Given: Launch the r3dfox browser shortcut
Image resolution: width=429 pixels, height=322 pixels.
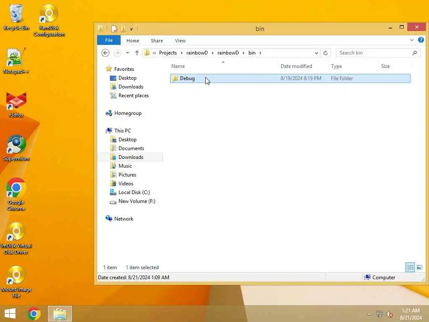Looking at the screenshot, I should click(x=16, y=104).
